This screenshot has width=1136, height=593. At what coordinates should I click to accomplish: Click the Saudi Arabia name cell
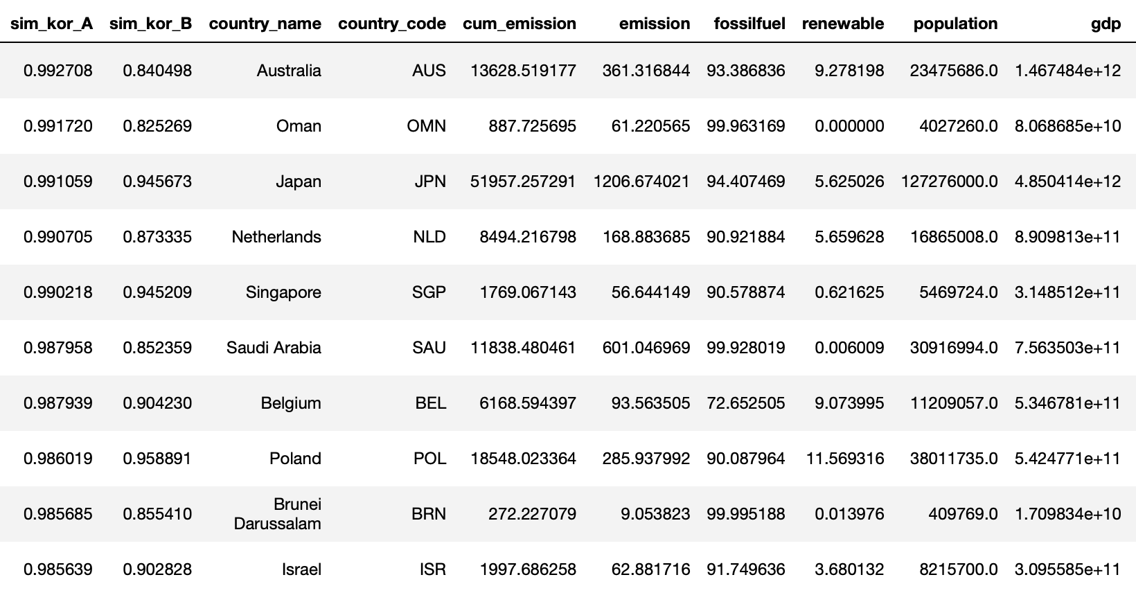click(274, 348)
